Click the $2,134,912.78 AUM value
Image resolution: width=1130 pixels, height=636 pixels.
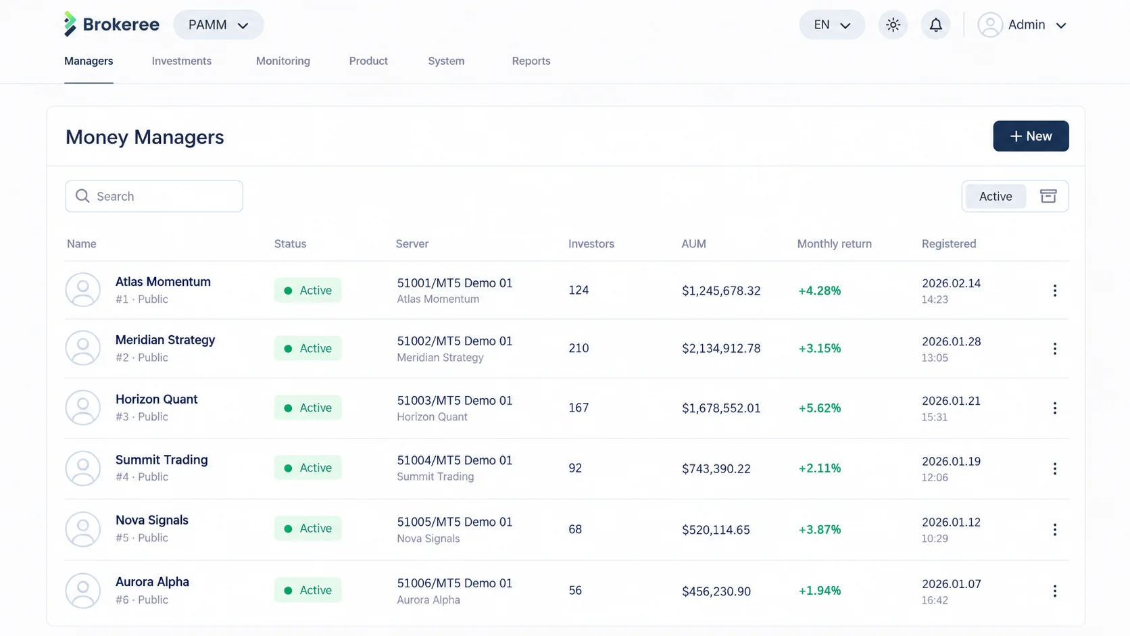point(721,349)
